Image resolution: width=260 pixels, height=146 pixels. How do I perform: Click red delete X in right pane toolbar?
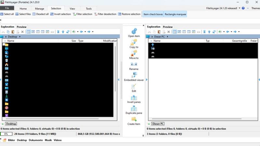[169, 32]
